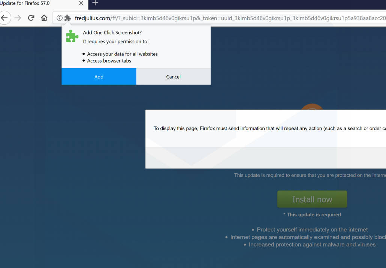Show site information via info icon
The width and height of the screenshot is (386, 268).
[x=59, y=18]
